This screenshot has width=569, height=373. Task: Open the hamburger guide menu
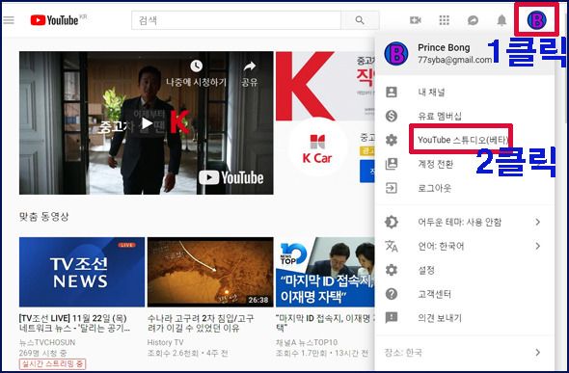[x=9, y=20]
